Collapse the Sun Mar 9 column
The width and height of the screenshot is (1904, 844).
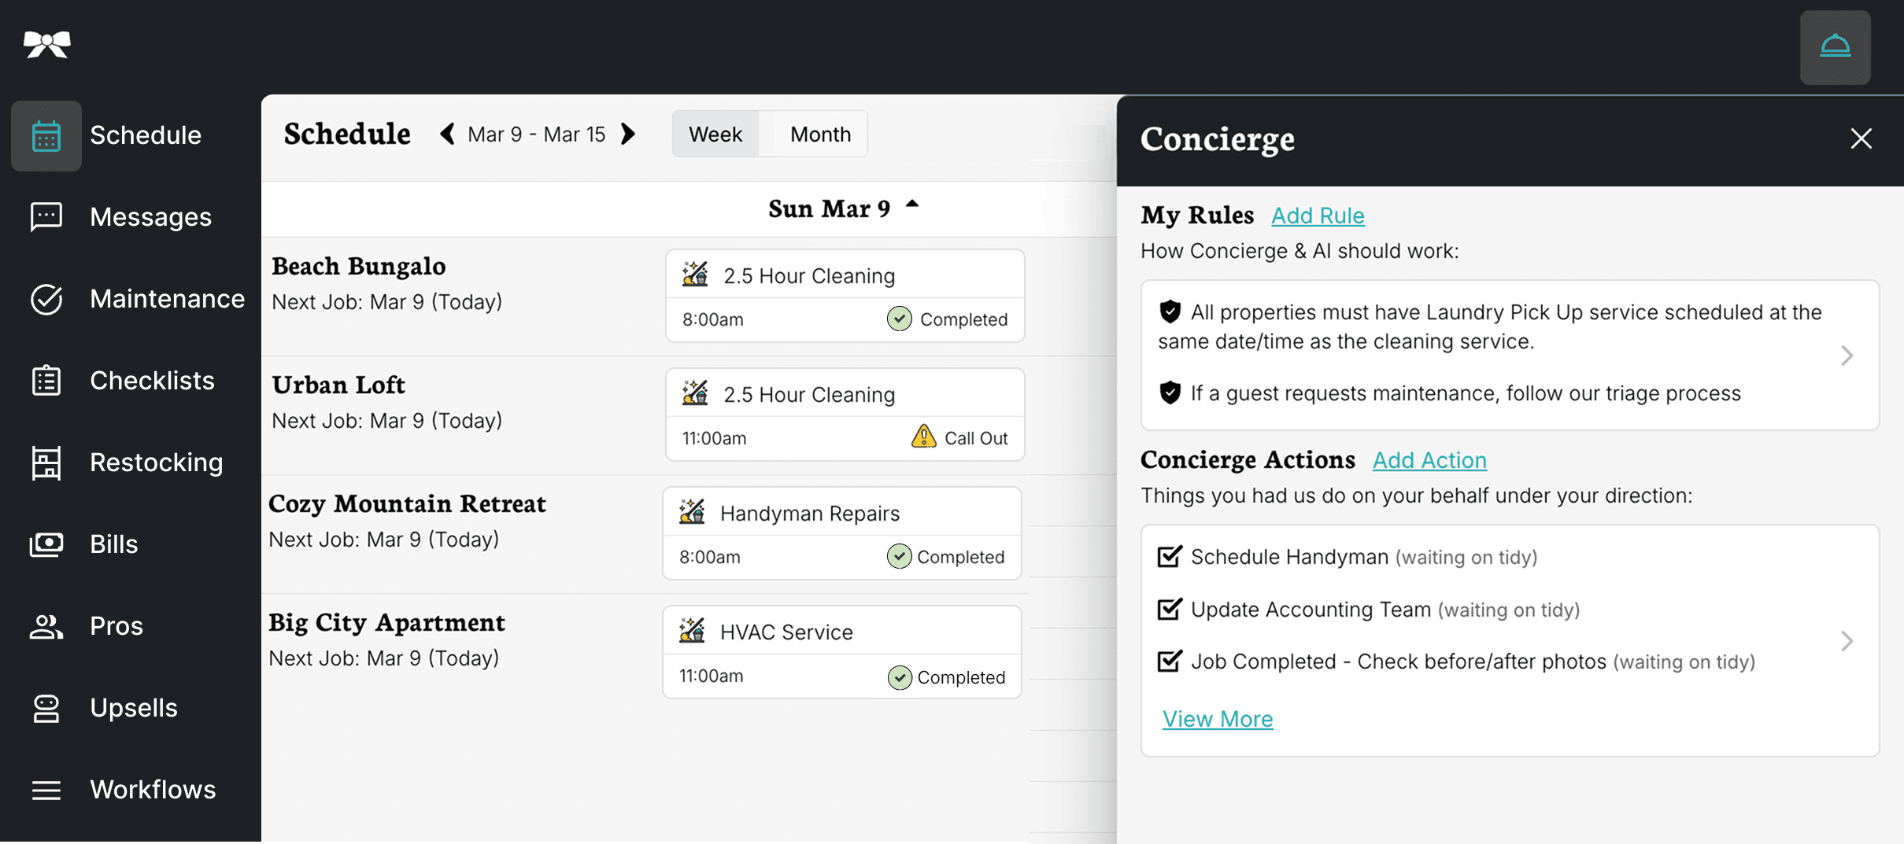pos(911,205)
